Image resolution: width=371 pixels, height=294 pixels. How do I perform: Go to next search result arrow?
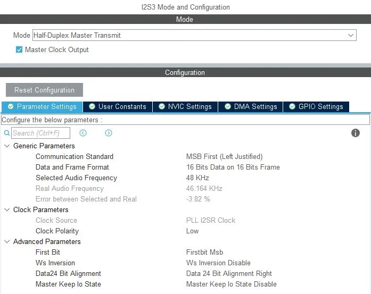pos(109,133)
